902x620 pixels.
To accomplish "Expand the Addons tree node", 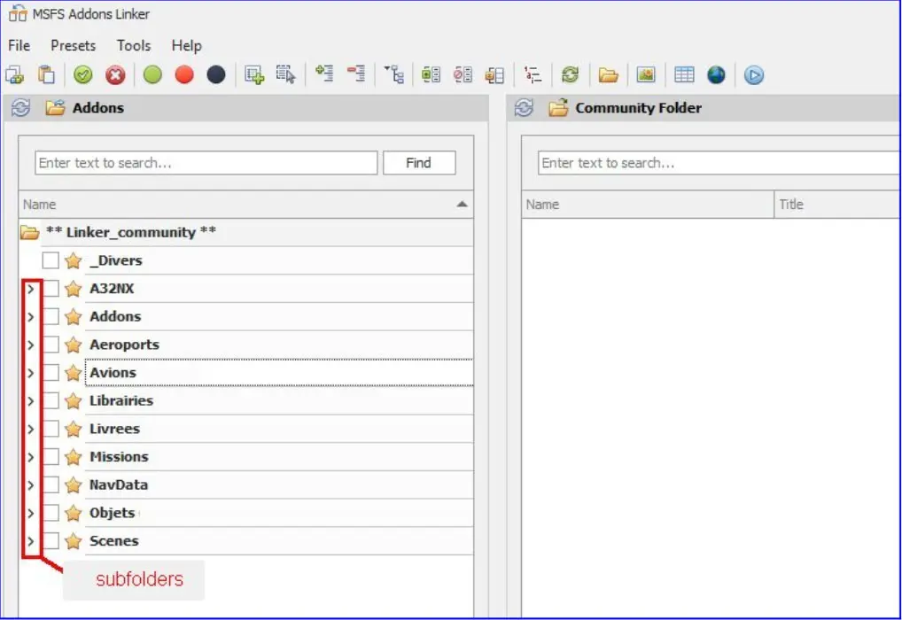I will click(x=31, y=316).
